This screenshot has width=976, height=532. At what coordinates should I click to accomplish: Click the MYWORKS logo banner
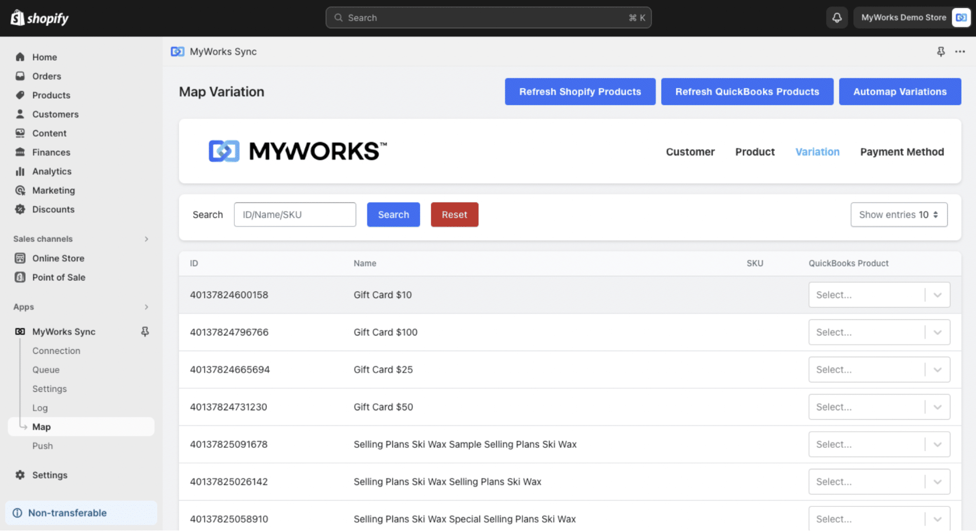[297, 151]
